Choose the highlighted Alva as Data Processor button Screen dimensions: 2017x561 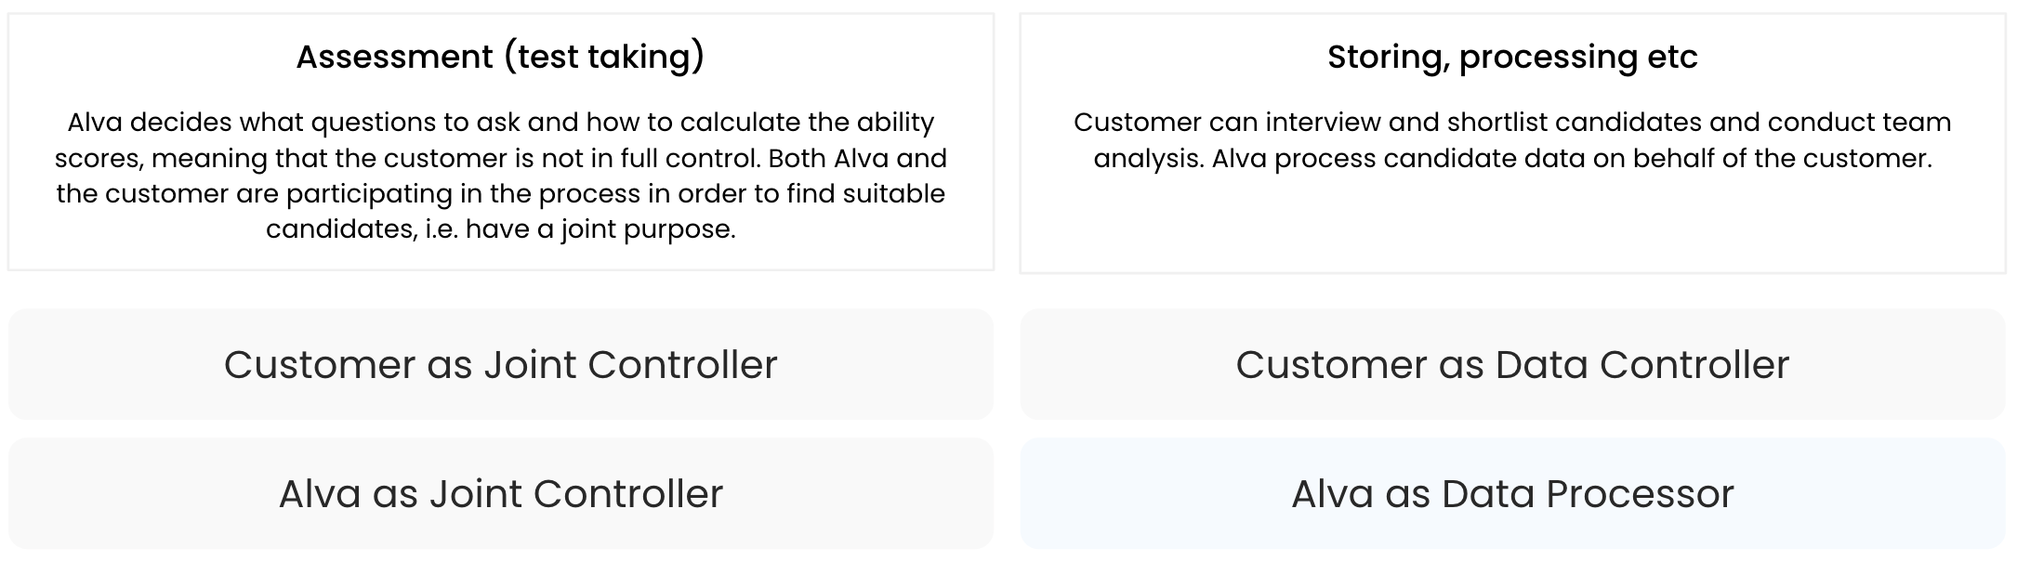point(1512,493)
